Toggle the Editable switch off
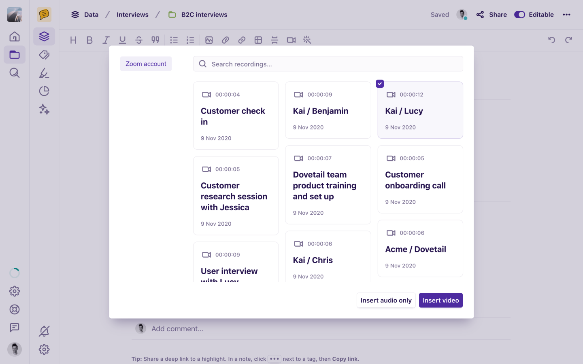This screenshot has height=364, width=583. (x=519, y=15)
